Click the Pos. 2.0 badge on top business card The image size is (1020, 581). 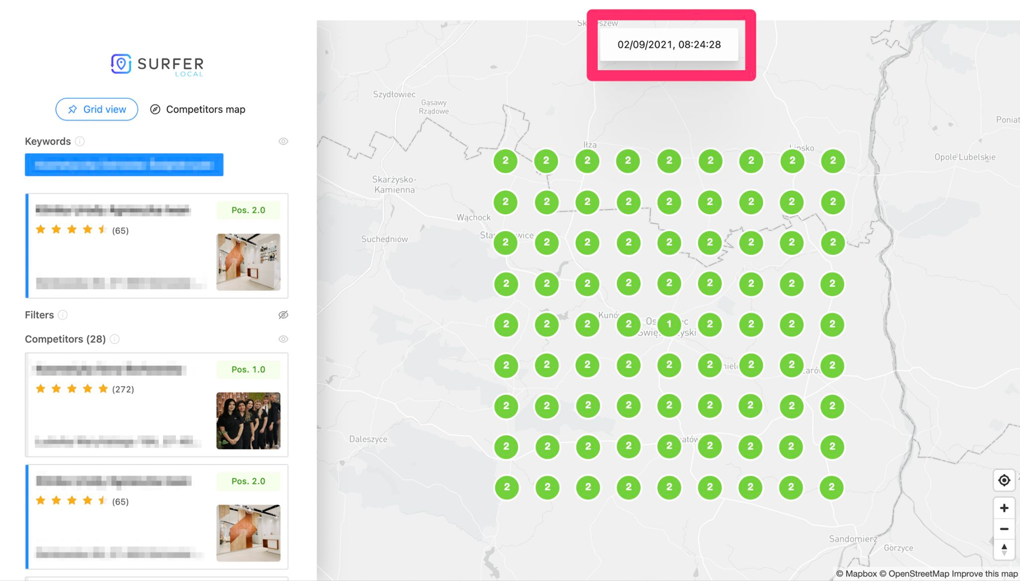[248, 210]
